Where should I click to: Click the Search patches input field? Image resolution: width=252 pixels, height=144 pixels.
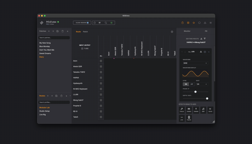point(54,38)
